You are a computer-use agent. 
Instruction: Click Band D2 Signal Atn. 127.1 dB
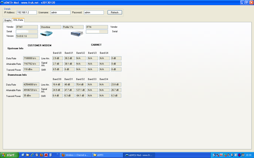click(81, 90)
